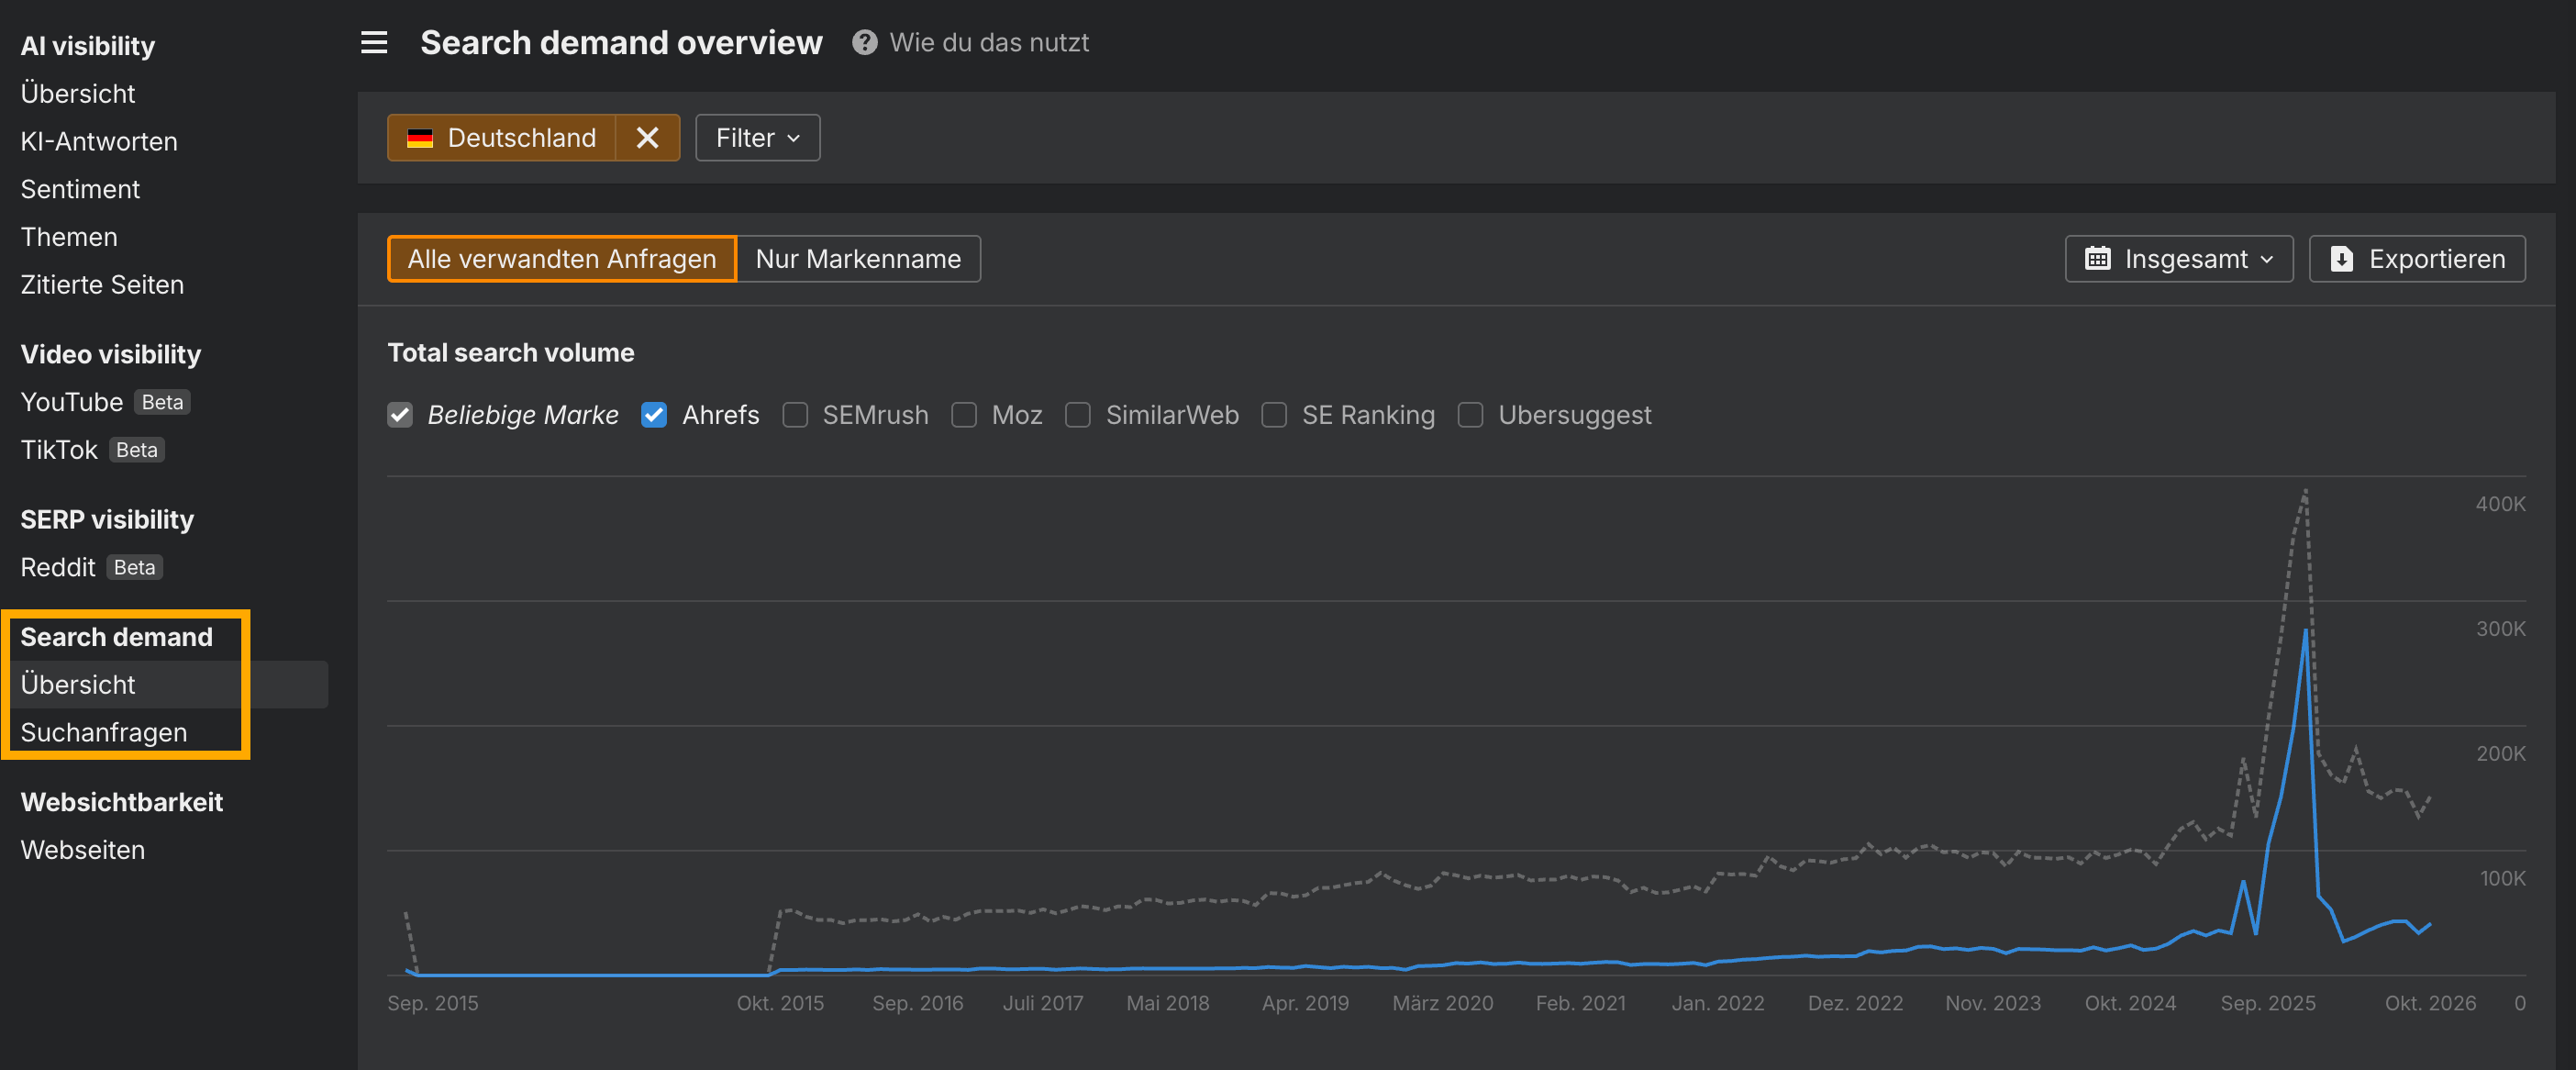The width and height of the screenshot is (2576, 1070).
Task: Open Webseiten under Websichtbarkeit
Action: coord(83,850)
